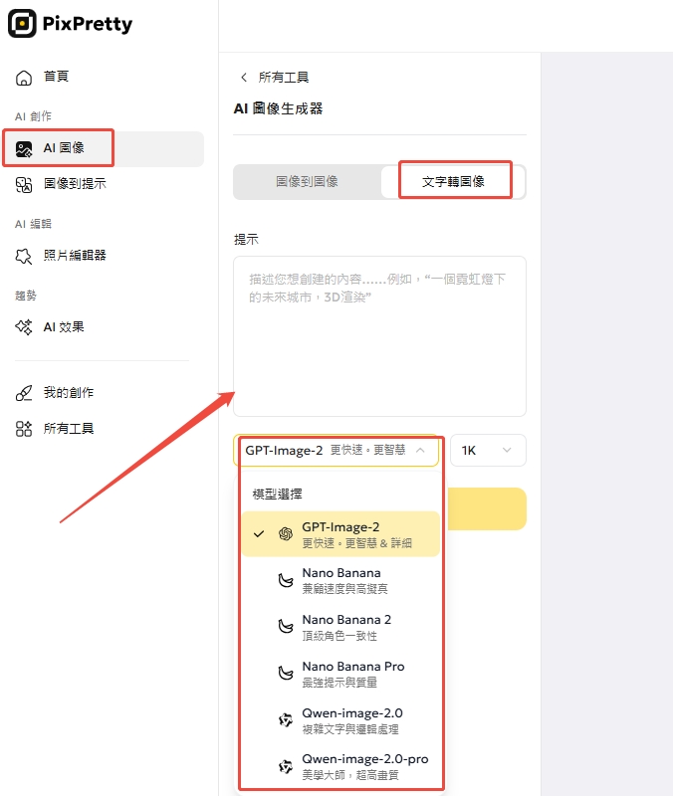673x796 pixels.
Task: Click the 趨勢 section label
Action: (26, 296)
